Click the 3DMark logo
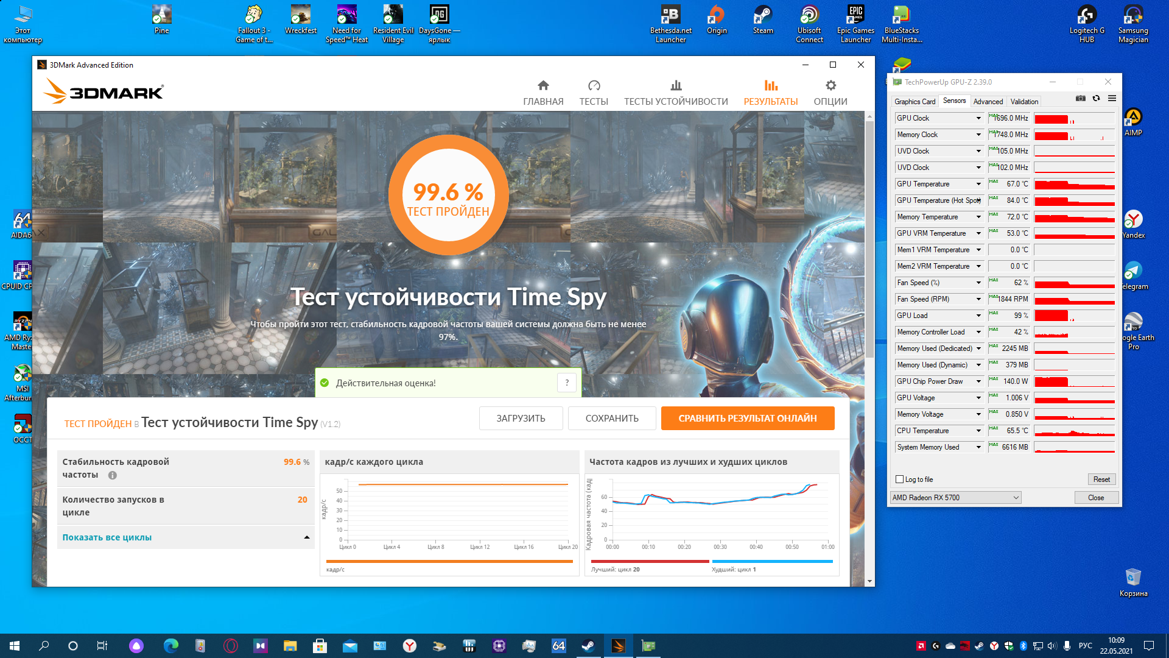Image resolution: width=1169 pixels, height=658 pixels. click(104, 92)
